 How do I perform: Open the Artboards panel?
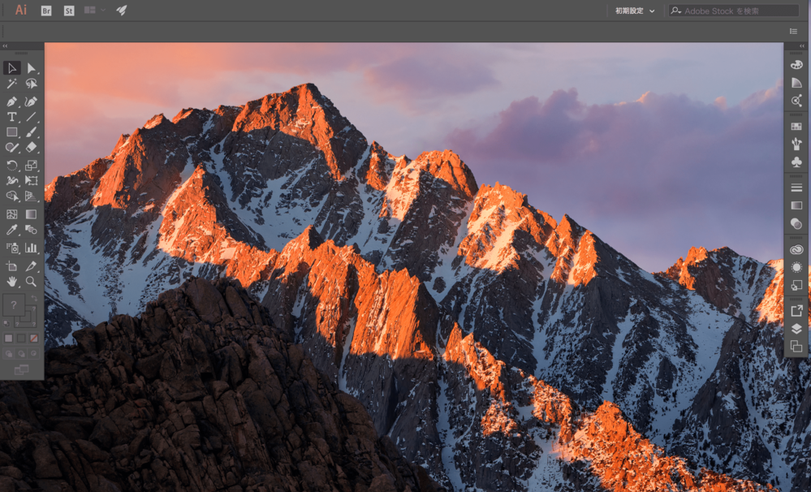(x=796, y=347)
